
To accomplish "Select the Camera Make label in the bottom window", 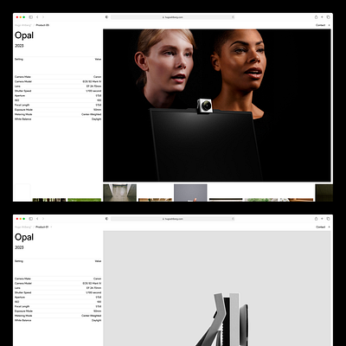I will pyautogui.click(x=22, y=279).
